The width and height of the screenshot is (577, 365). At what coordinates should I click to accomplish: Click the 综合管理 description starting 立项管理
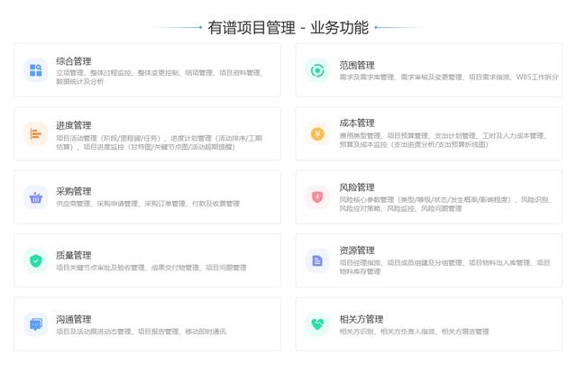coord(160,77)
